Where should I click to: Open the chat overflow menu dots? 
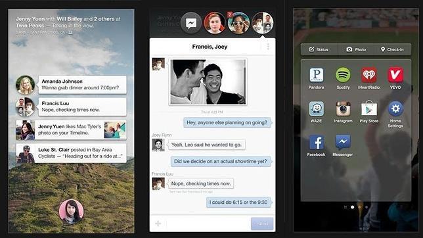coord(268,47)
